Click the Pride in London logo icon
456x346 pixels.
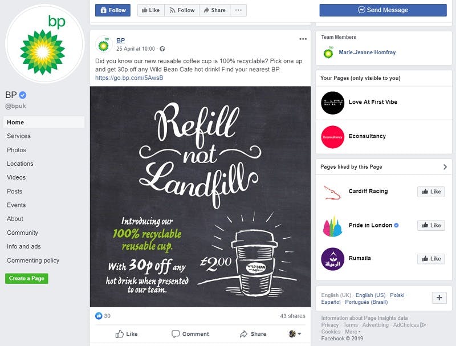(332, 226)
